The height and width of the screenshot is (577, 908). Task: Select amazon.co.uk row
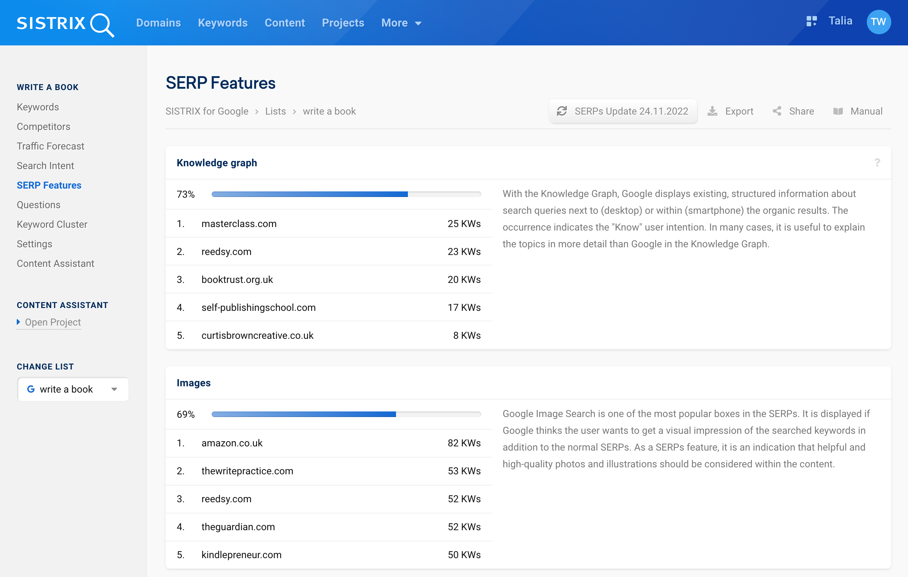(x=329, y=443)
